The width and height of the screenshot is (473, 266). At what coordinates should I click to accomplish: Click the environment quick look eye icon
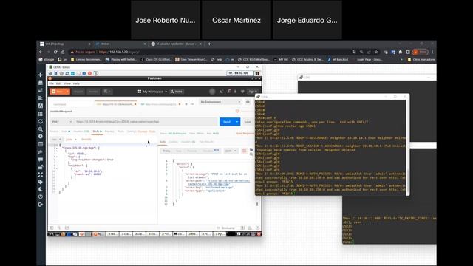(x=248, y=102)
